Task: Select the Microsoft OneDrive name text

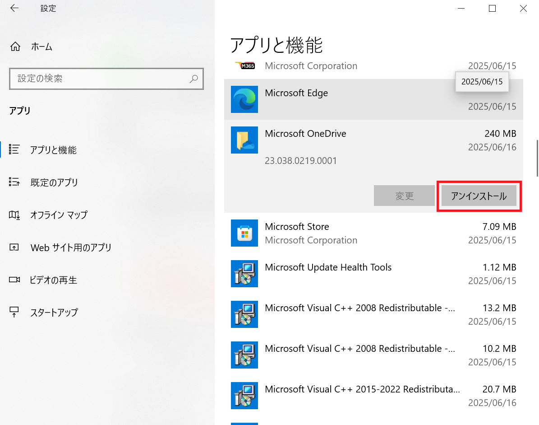Action: (305, 134)
